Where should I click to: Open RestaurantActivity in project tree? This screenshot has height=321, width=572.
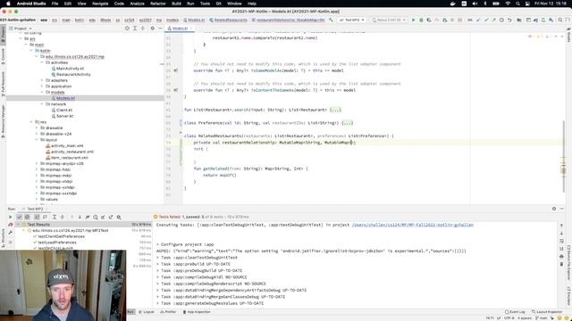(73, 74)
